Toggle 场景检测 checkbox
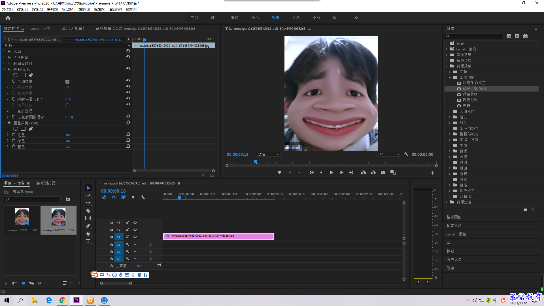544x306 pixels. click(67, 105)
